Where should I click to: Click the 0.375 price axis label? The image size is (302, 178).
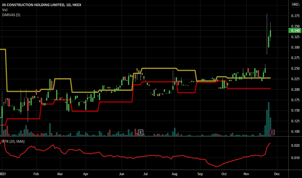pos(295,16)
